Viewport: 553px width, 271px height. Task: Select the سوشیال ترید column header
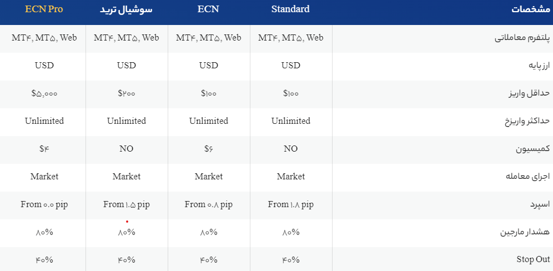coord(127,10)
